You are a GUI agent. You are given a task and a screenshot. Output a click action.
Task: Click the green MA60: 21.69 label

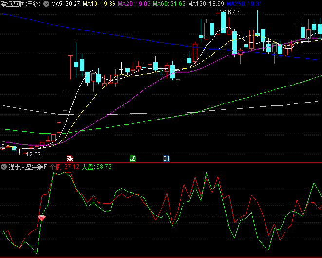(x=169, y=4)
